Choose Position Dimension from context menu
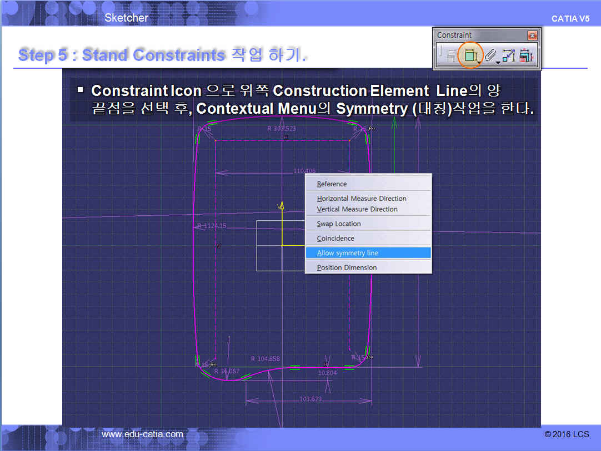 pyautogui.click(x=347, y=267)
